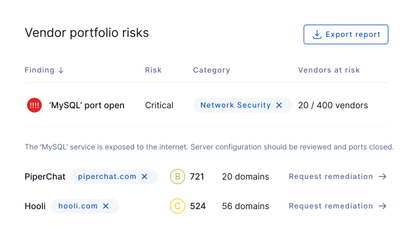Remove the hooli.com domain tag
This screenshot has height=246, width=413.
click(106, 206)
